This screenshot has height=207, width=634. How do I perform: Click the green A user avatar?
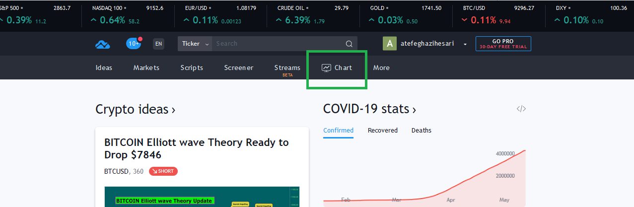[390, 44]
